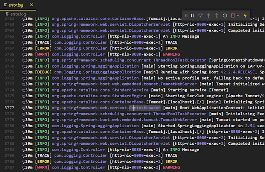Click [ERROR] tag on line 3767
Image resolution: width=265 pixels, height=172 pixels.
pyautogui.click(x=43, y=48)
